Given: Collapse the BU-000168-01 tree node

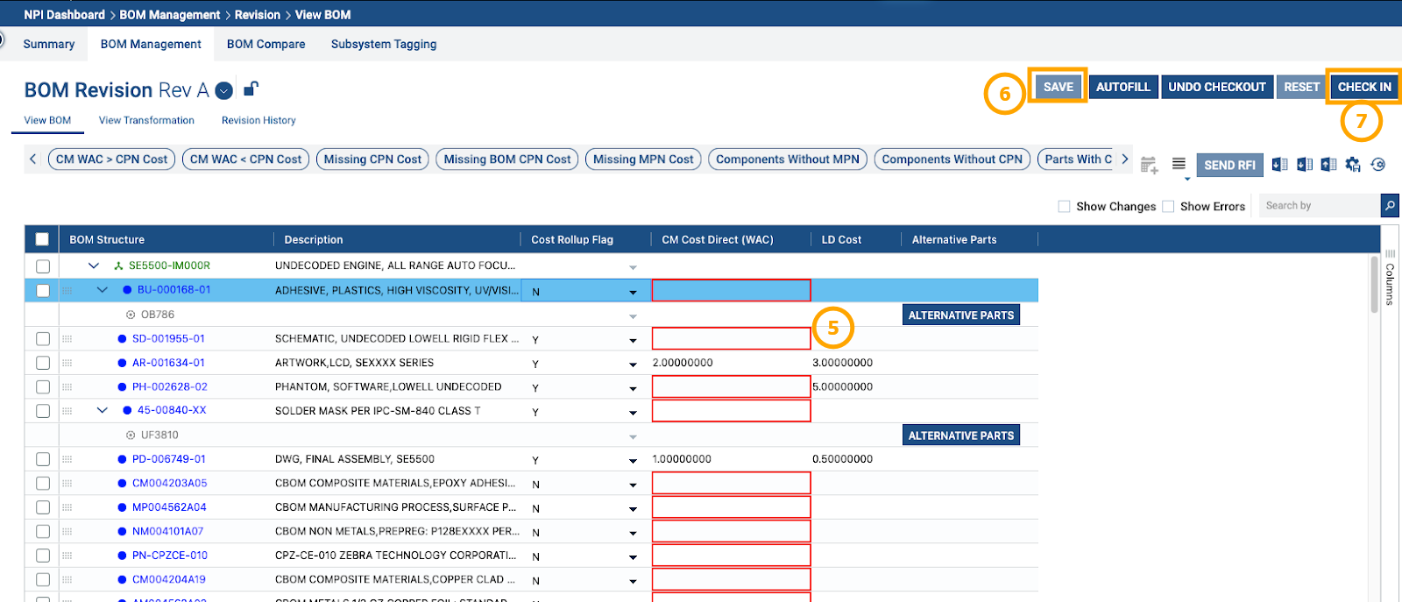Looking at the screenshot, I should tap(102, 290).
